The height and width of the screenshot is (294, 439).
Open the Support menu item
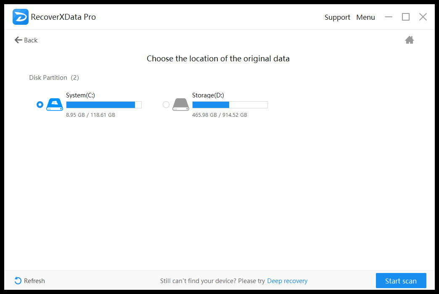click(337, 17)
